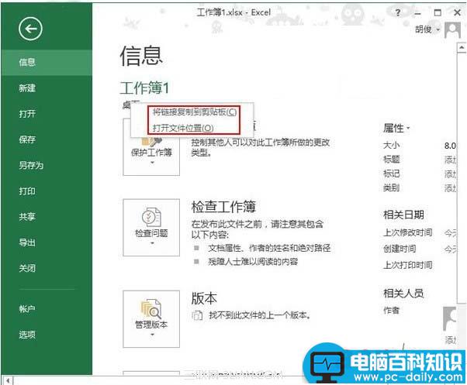Maximize the Excel window

coord(438,12)
